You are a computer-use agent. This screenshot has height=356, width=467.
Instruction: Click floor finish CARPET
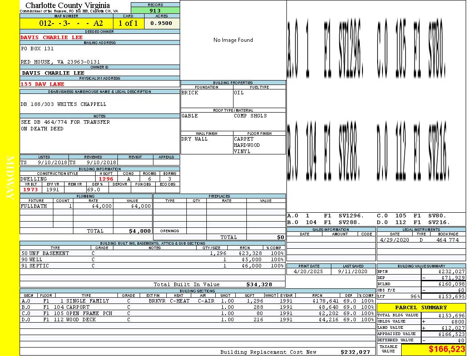(244, 139)
